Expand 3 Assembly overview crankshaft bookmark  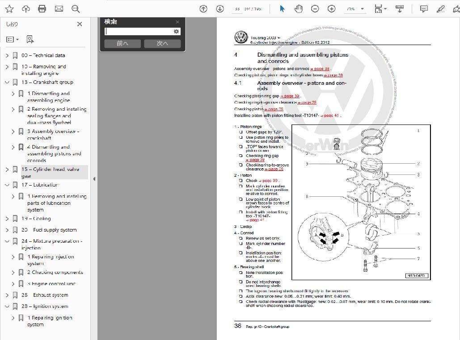click(13, 132)
